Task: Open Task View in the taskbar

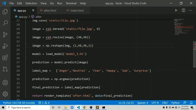Action: click(x=59, y=107)
